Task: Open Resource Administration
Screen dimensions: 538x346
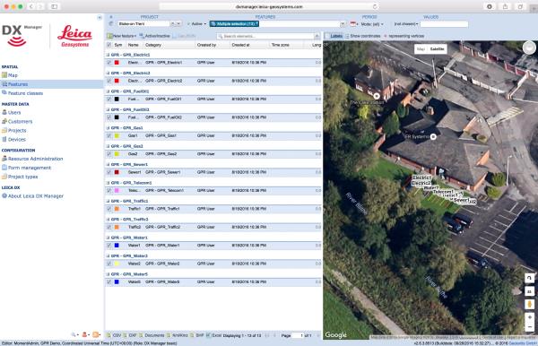Action: 35,159
